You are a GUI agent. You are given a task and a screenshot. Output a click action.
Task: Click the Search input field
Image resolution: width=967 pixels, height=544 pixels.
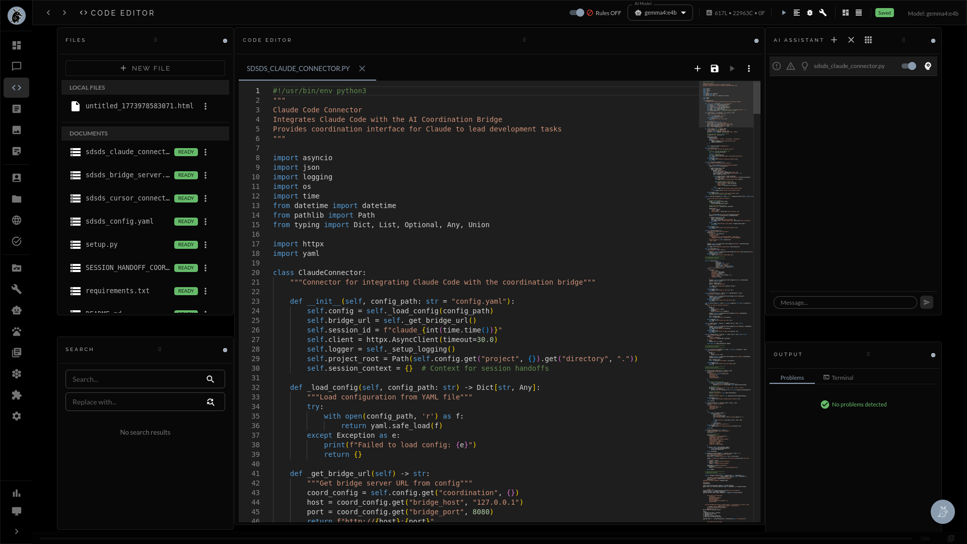(145, 379)
